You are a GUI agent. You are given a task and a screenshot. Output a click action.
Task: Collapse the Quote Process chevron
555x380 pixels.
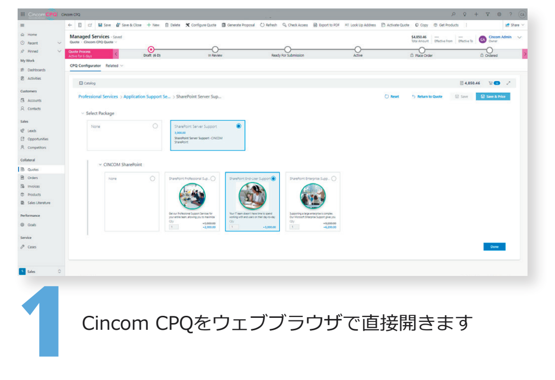116,54
